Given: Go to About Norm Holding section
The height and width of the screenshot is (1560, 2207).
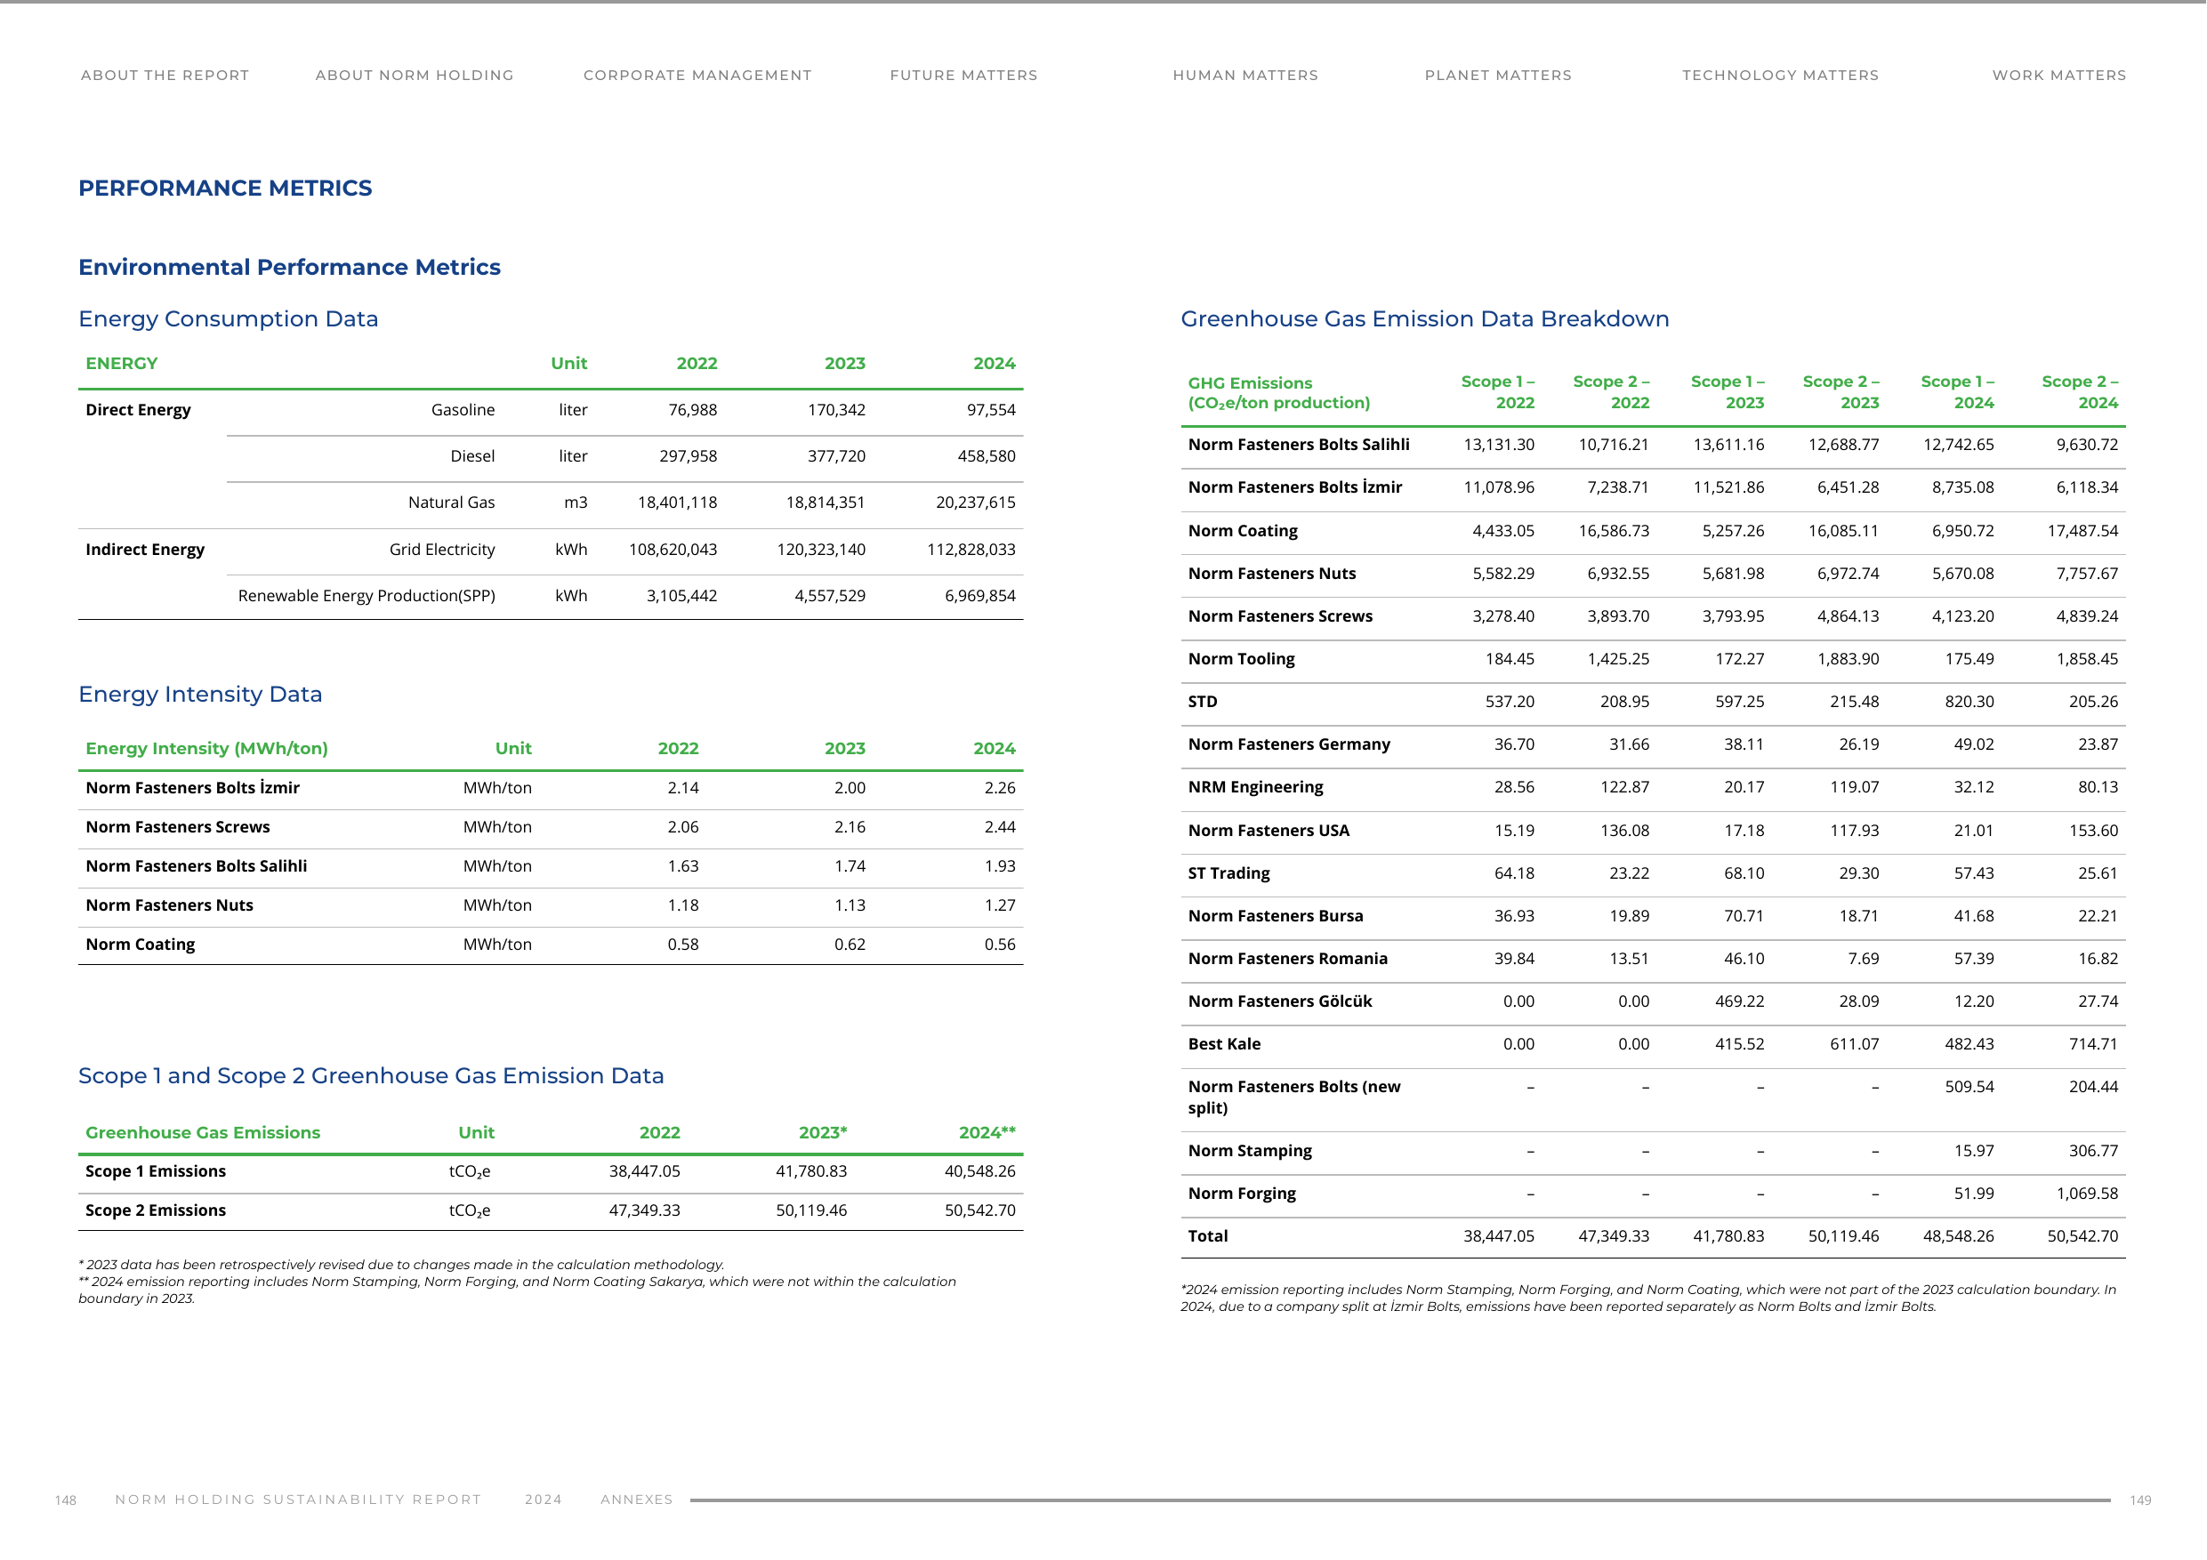Looking at the screenshot, I should click(415, 75).
